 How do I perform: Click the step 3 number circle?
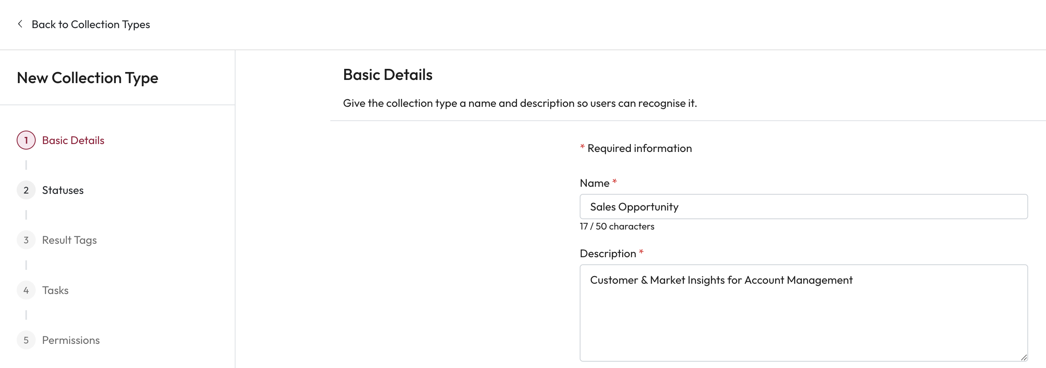pyautogui.click(x=26, y=240)
